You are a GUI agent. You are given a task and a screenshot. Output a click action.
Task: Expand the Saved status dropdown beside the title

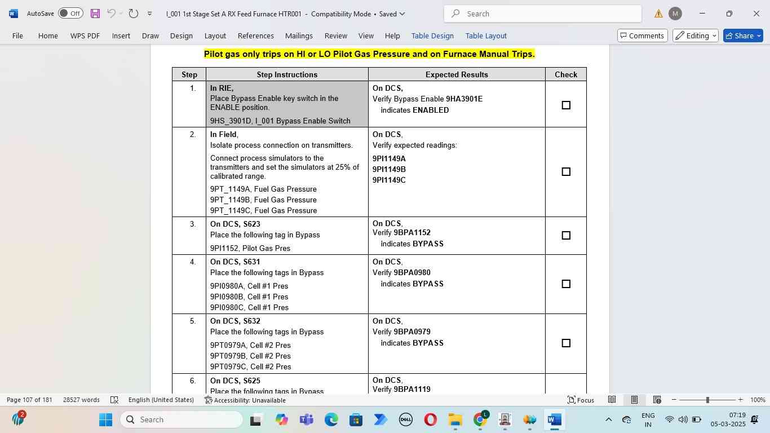[x=401, y=14]
